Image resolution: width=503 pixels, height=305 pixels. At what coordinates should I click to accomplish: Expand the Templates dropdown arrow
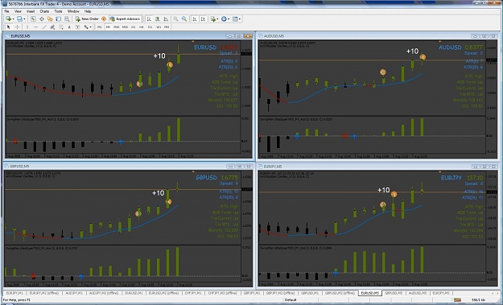(x=240, y=19)
